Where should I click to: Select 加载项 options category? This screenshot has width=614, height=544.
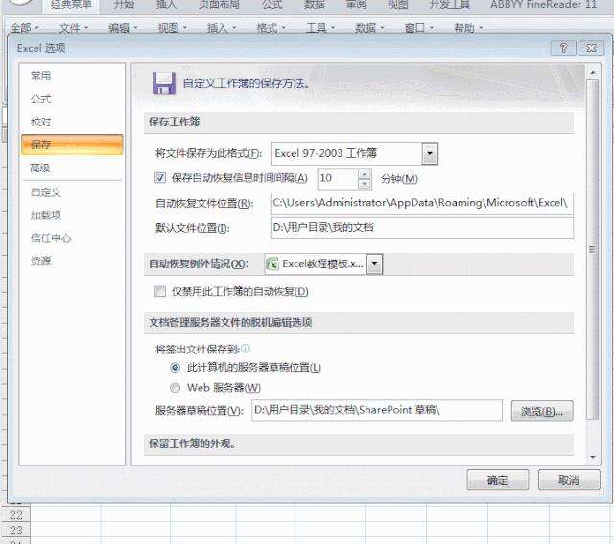tap(72, 215)
